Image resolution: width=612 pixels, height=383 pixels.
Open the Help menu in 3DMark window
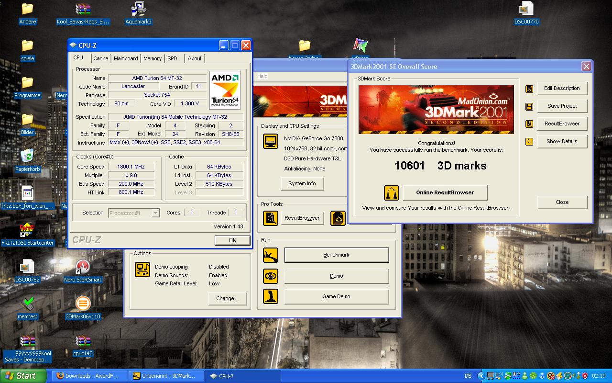click(262, 76)
